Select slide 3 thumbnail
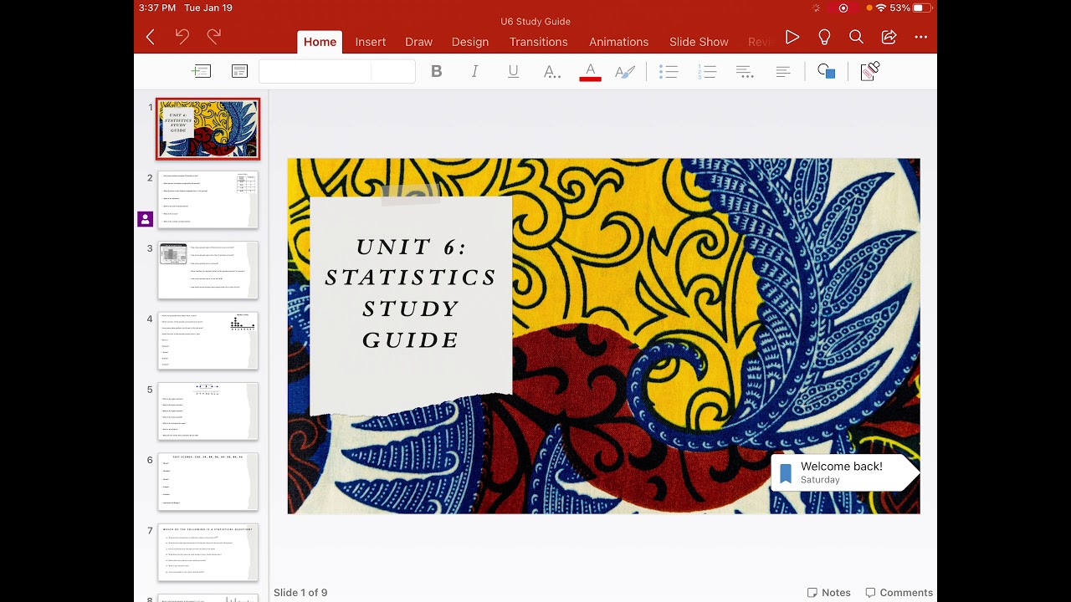The width and height of the screenshot is (1071, 602). pos(208,270)
